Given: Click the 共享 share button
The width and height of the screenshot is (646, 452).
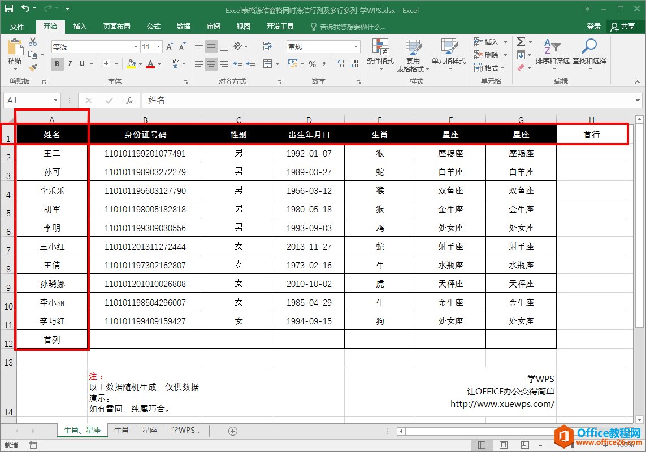Looking at the screenshot, I should 622,27.
